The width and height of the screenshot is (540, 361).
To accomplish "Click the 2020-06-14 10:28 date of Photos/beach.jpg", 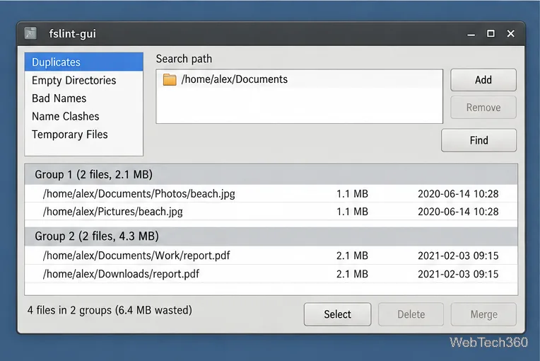I will [x=458, y=194].
